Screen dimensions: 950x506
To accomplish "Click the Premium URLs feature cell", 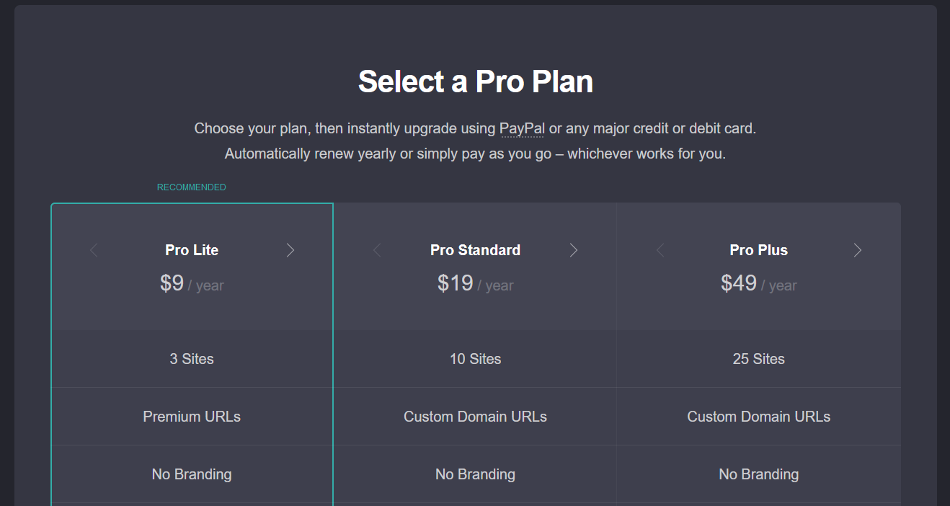I will (192, 417).
